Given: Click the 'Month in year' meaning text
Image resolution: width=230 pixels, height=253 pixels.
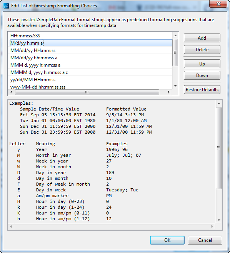Looking at the screenshot, I should (x=53, y=155).
